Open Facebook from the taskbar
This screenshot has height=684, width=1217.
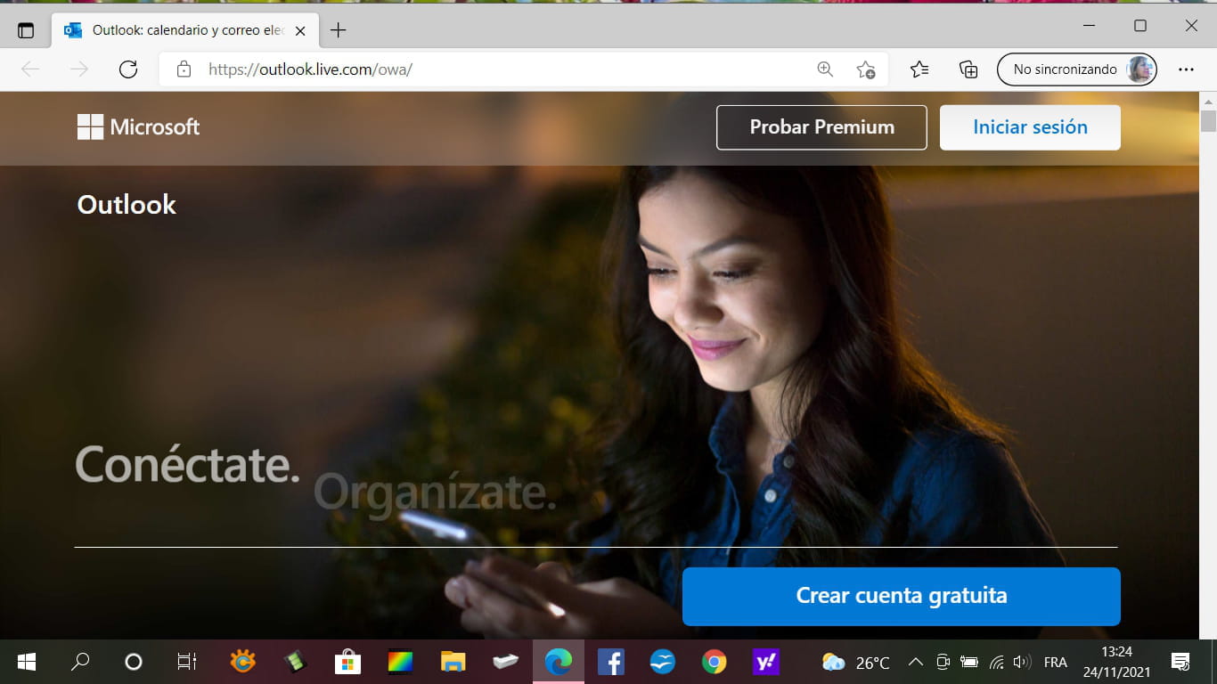click(x=610, y=662)
